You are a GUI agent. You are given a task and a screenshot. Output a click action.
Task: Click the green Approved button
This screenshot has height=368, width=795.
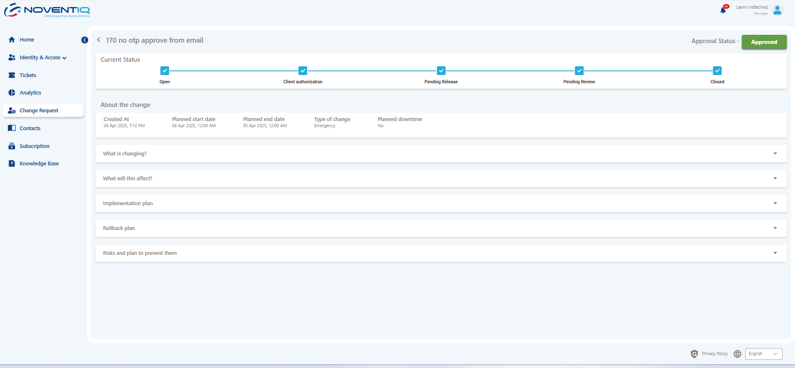click(x=763, y=42)
